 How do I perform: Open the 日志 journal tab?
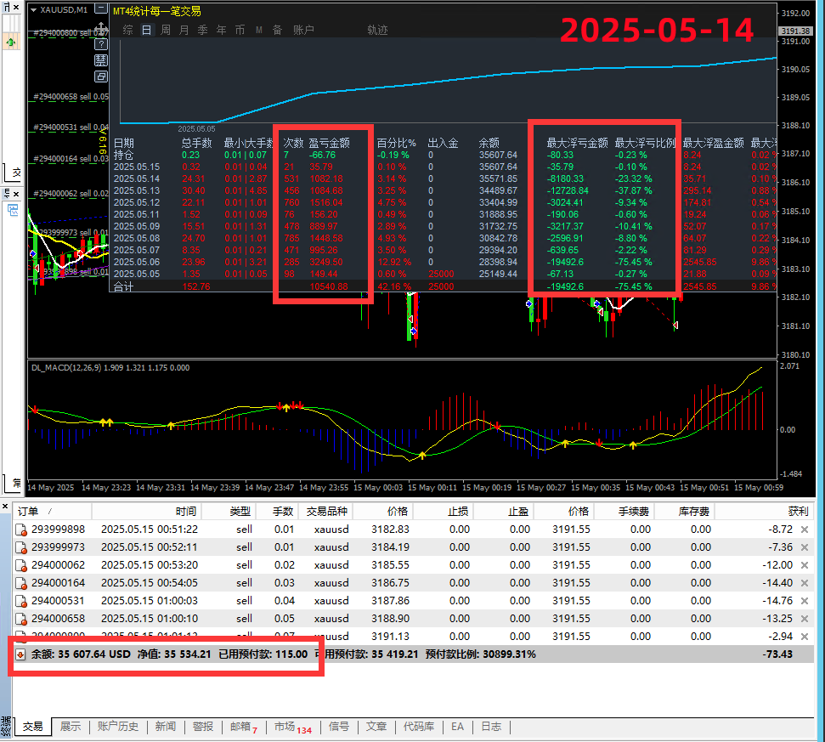[x=491, y=727]
